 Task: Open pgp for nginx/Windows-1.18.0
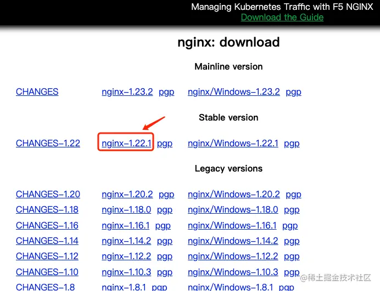click(x=292, y=210)
